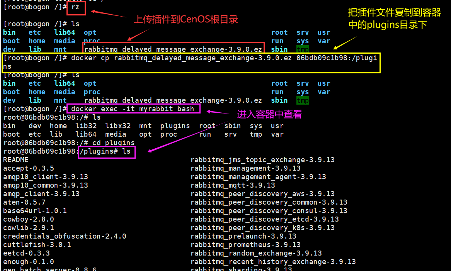
Task: Click the '/plugins# ls' prompt text
Action: [105, 151]
